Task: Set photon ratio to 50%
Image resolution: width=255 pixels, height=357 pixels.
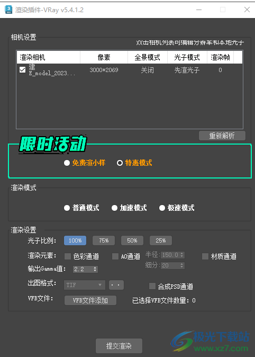Action: (132, 240)
